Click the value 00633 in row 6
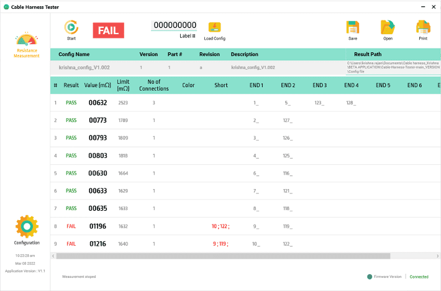The height and width of the screenshot is (291, 441). pos(98,191)
